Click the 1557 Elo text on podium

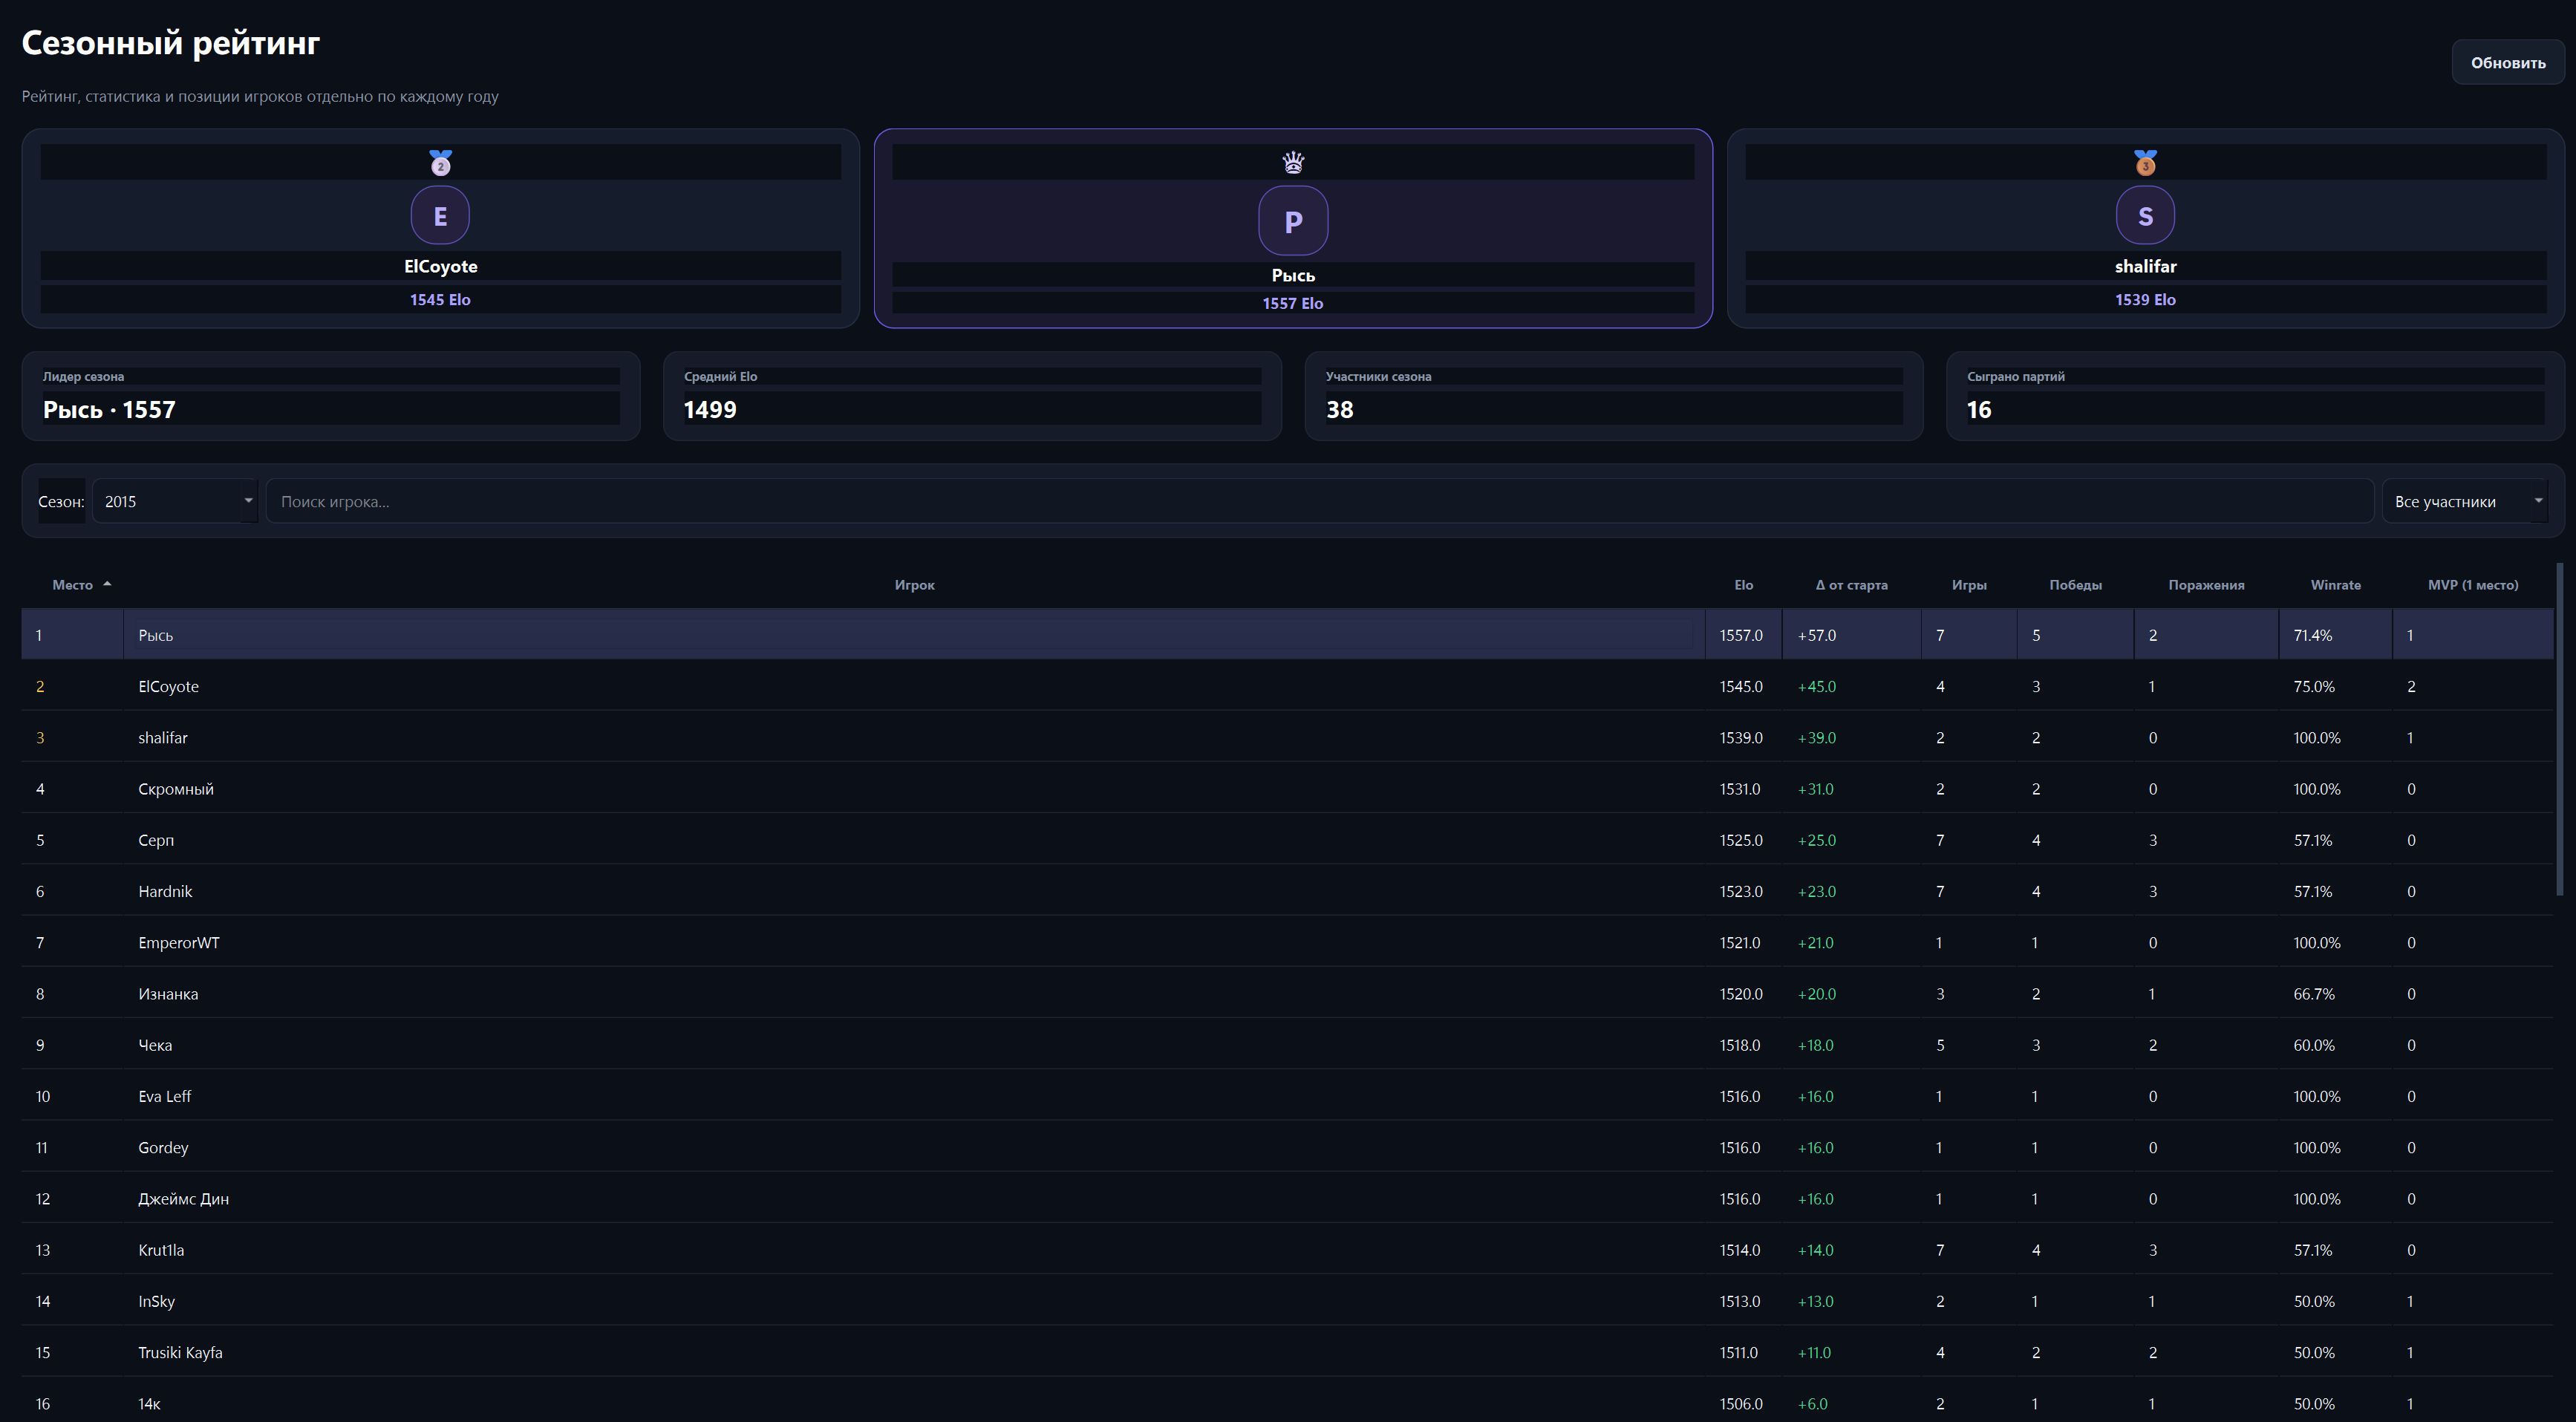pyautogui.click(x=1292, y=303)
